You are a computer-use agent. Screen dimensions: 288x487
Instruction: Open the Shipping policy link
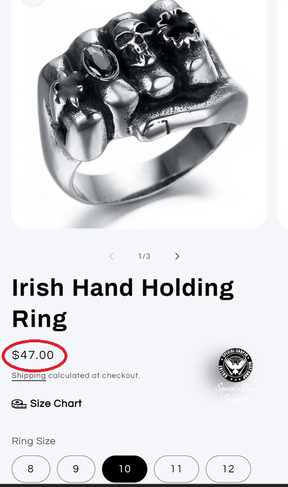tap(29, 376)
